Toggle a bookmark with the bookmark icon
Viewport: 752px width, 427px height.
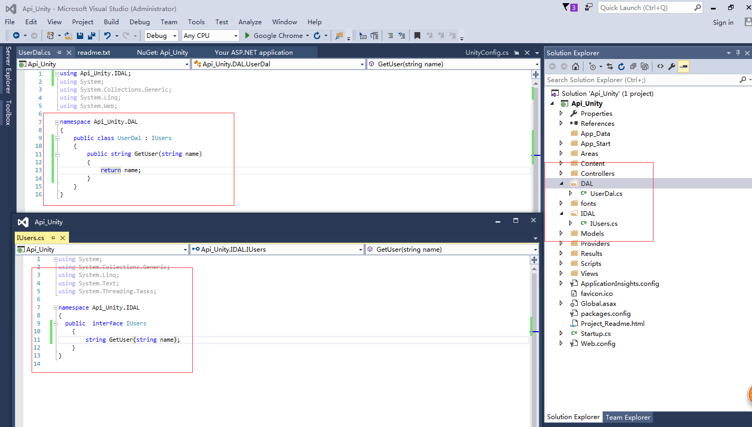417,36
